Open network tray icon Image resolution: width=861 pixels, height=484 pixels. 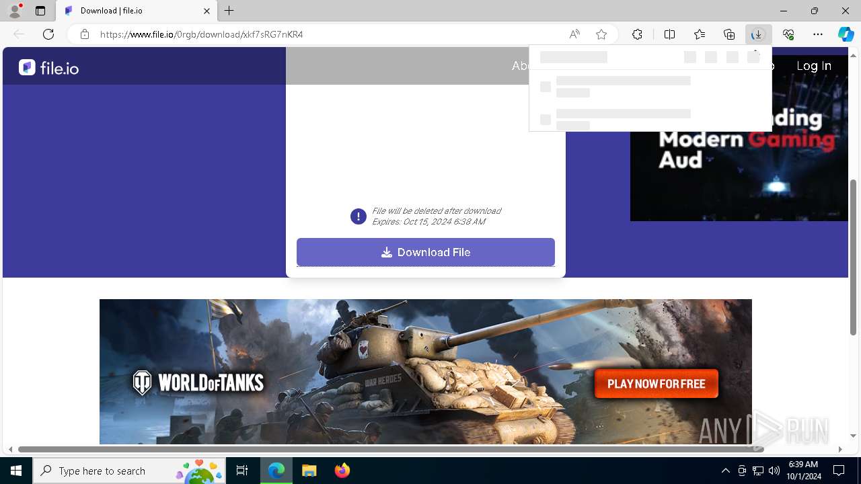click(758, 471)
